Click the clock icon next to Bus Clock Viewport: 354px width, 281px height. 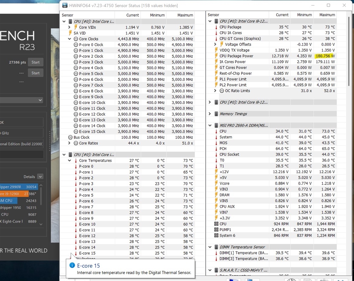(71, 137)
